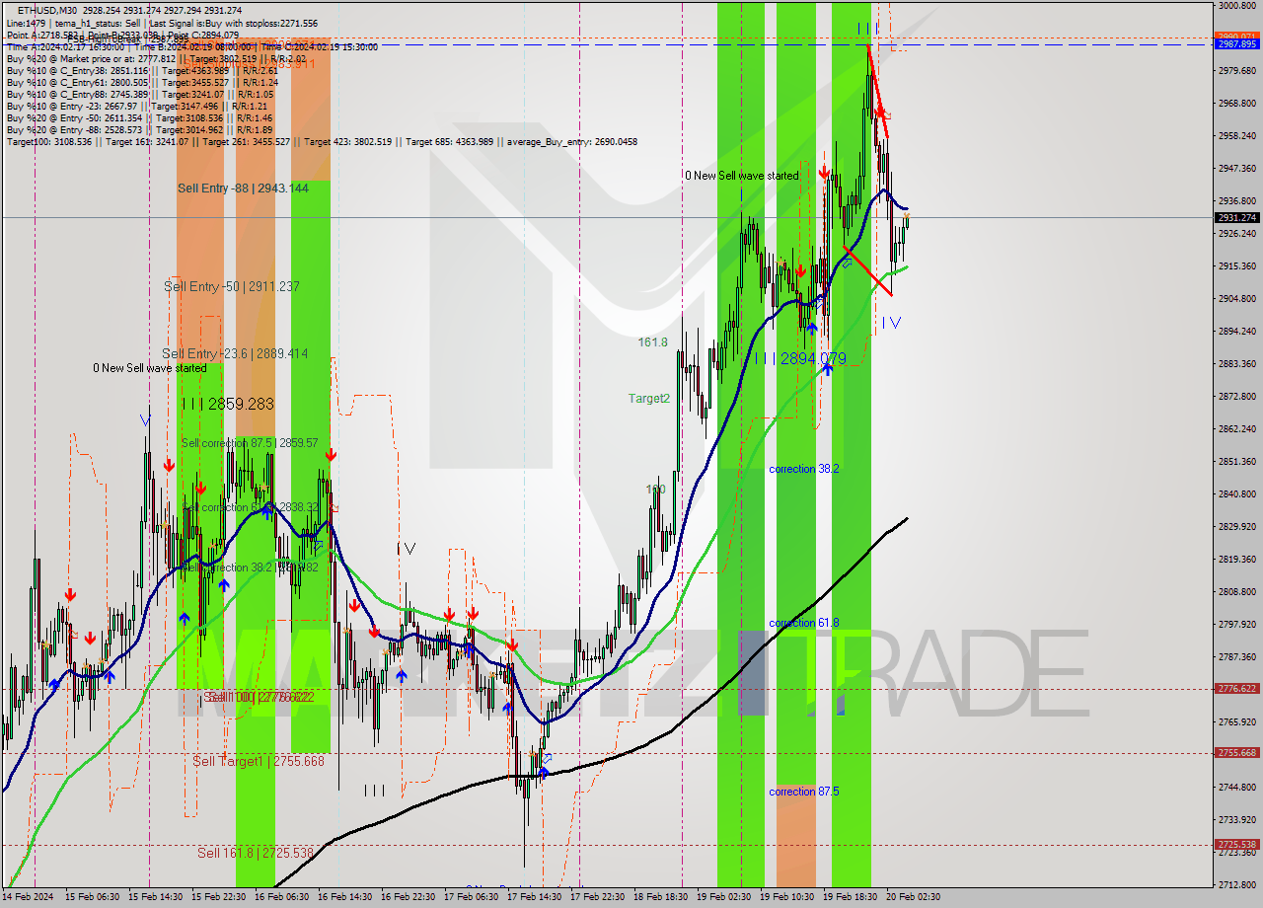The height and width of the screenshot is (908, 1263).
Task: Click the 'correction 87.5' label
Action: click(x=804, y=792)
